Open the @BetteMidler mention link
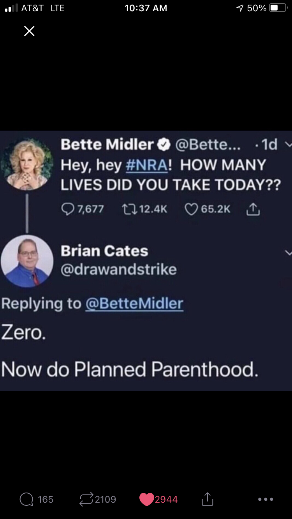 pos(134,303)
